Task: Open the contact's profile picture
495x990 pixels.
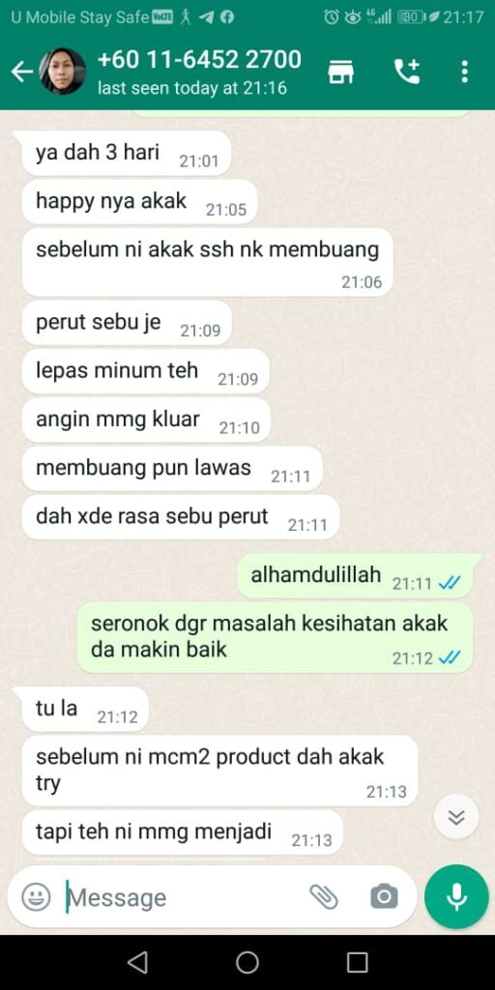Action: (x=63, y=72)
